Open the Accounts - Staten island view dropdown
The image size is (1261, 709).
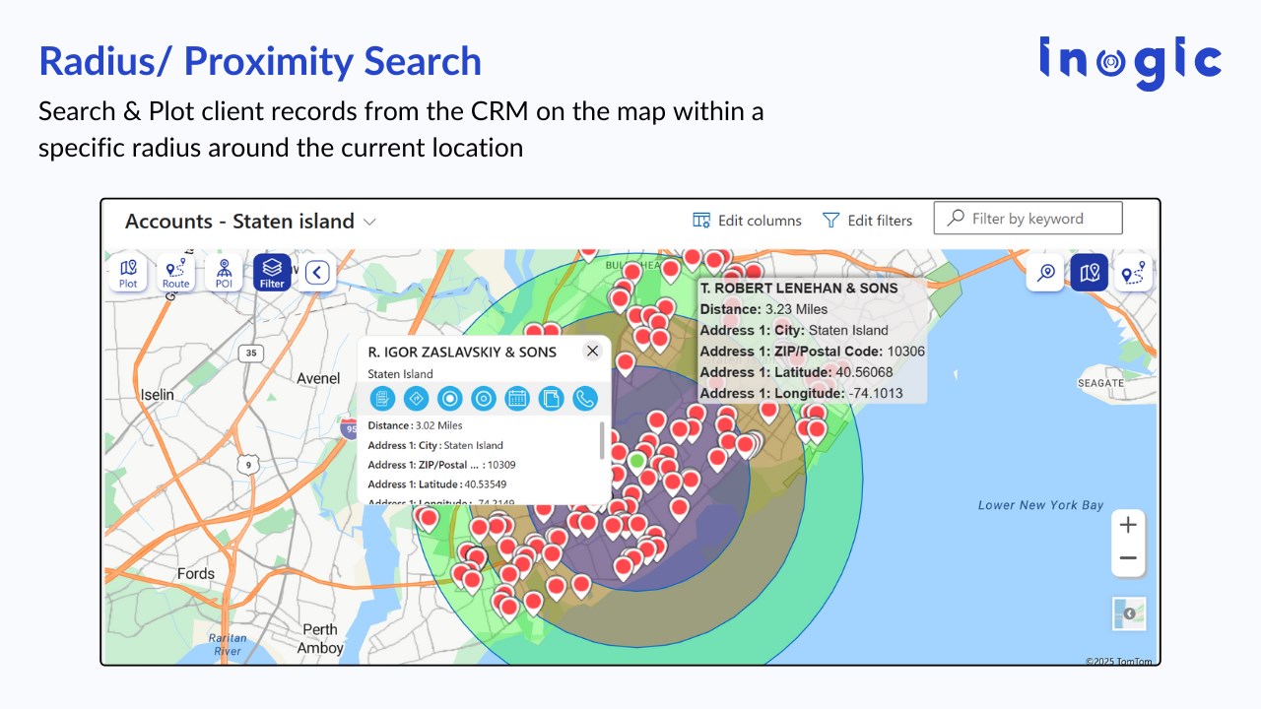pos(370,222)
